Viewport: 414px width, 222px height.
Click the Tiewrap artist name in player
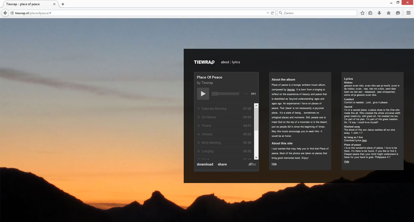(207, 83)
